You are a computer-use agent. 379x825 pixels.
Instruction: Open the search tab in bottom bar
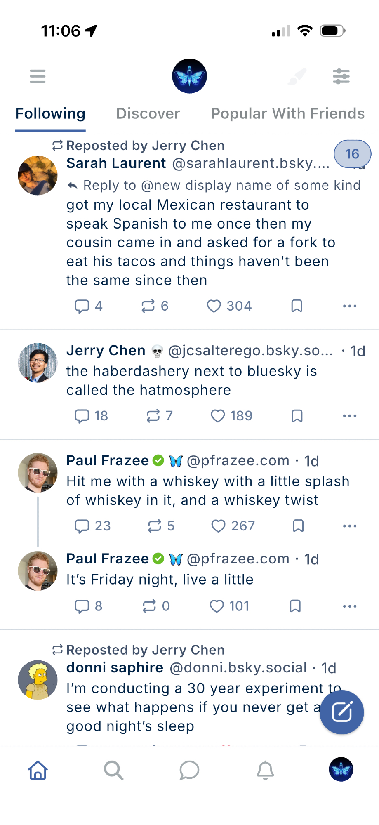(113, 770)
